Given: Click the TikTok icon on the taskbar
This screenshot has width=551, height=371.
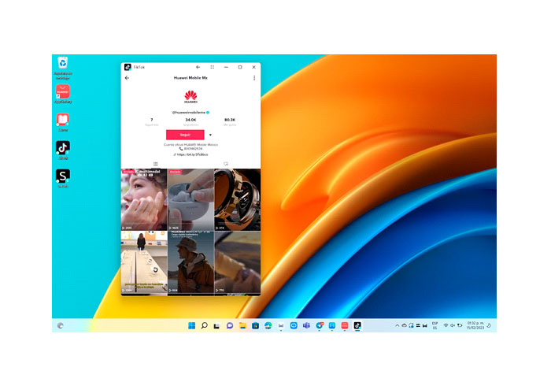Looking at the screenshot, I should [x=357, y=325].
